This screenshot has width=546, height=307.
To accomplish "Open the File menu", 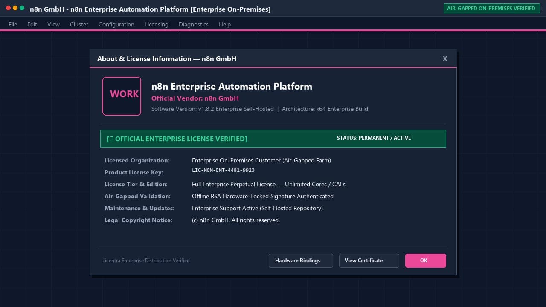I will [x=13, y=24].
